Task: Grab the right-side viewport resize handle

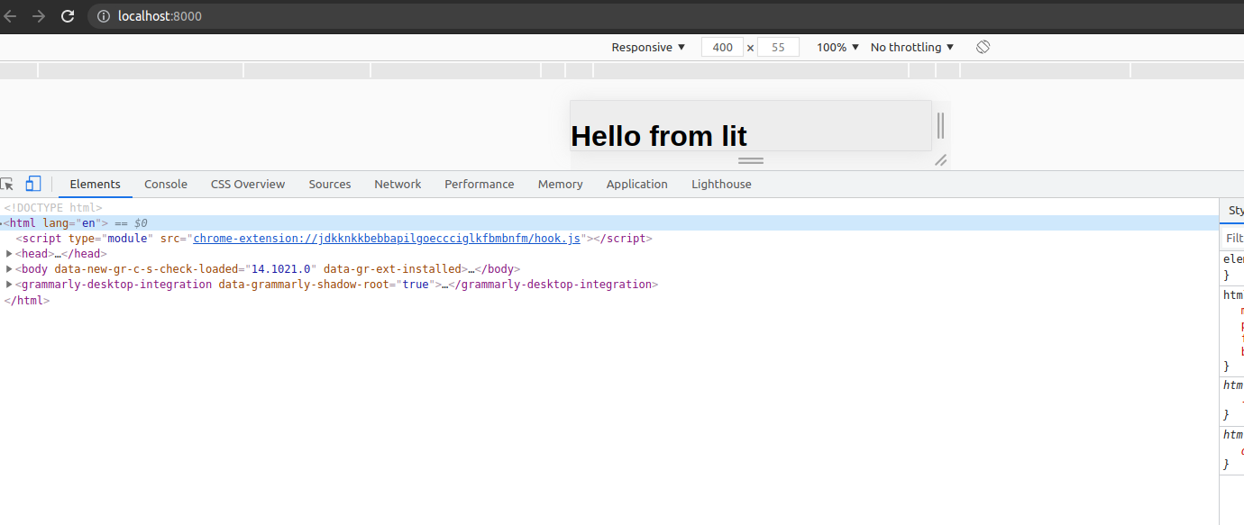Action: point(940,125)
